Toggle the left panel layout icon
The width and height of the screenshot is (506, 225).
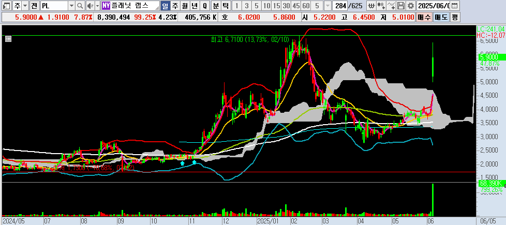pos(6,6)
